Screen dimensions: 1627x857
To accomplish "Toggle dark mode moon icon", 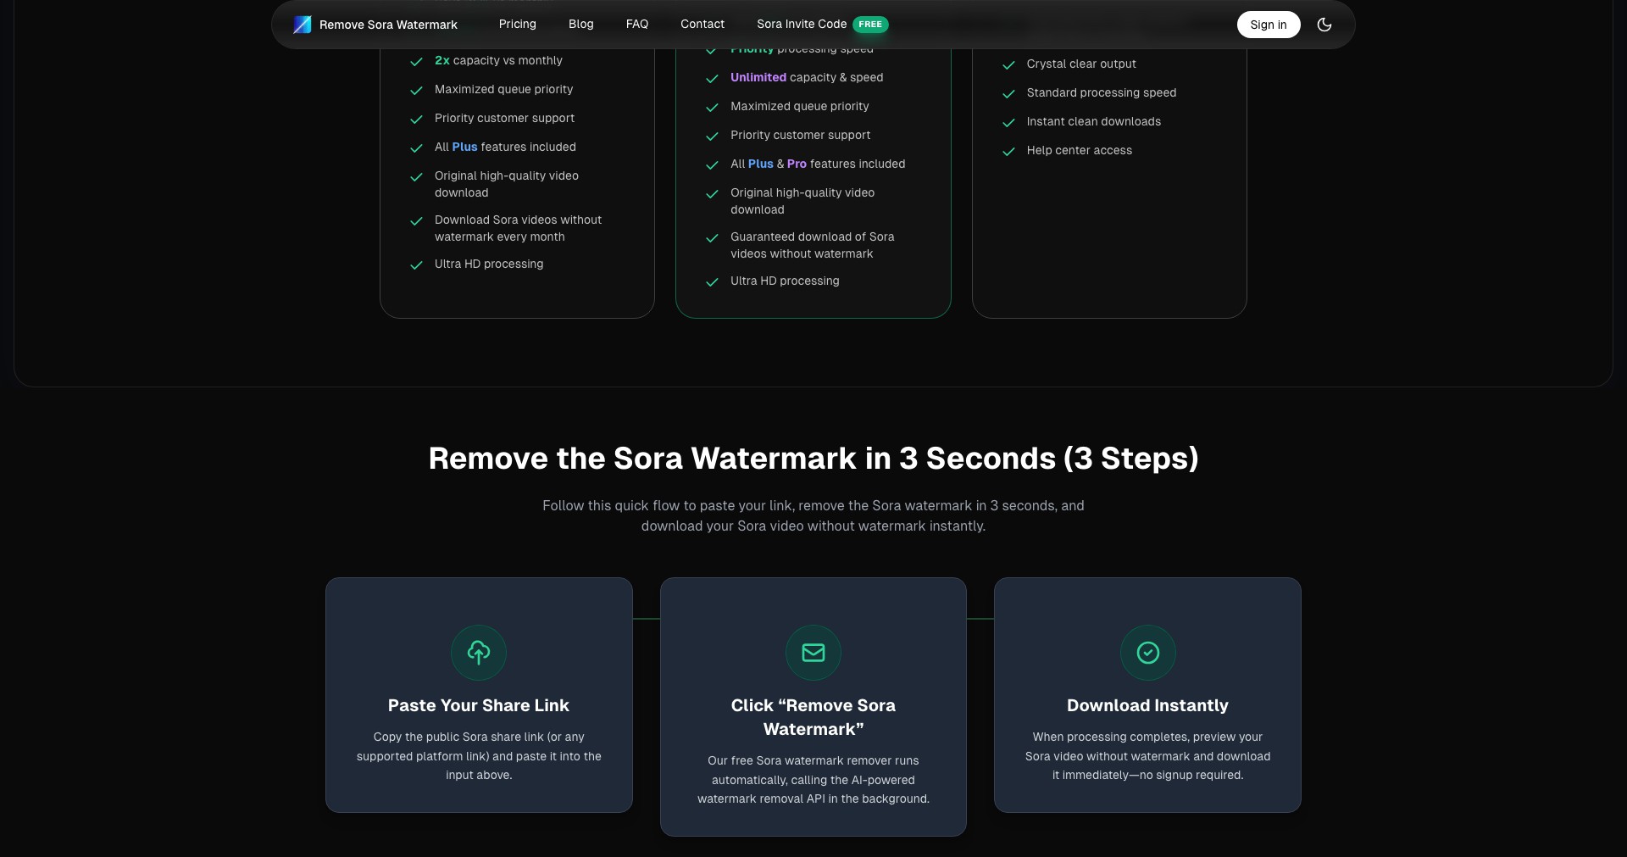I will coord(1324,25).
